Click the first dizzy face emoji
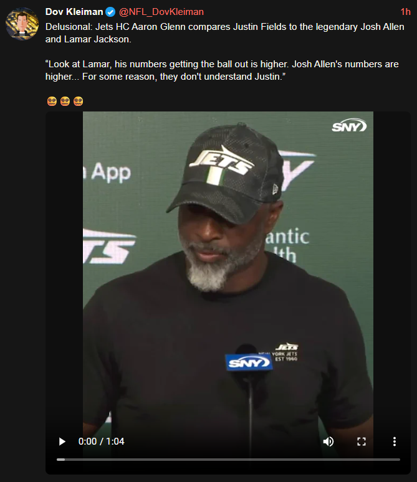Viewport: 417px width, 482px height. click(52, 101)
